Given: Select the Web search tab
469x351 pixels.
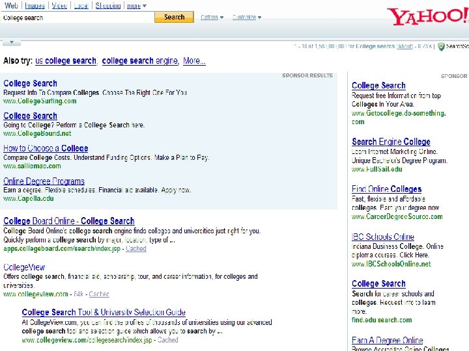Looking at the screenshot, I should pos(11,6).
